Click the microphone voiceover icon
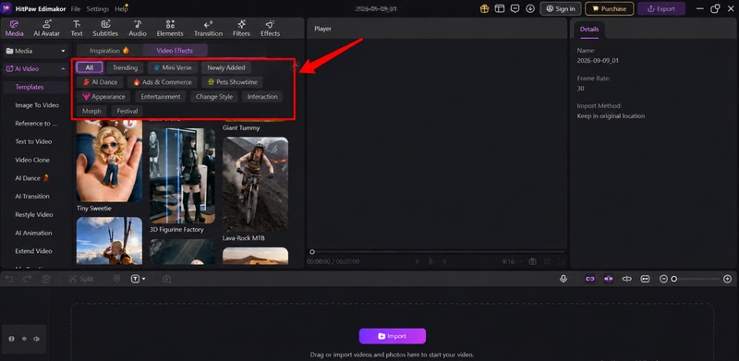The image size is (739, 361). [x=563, y=279]
